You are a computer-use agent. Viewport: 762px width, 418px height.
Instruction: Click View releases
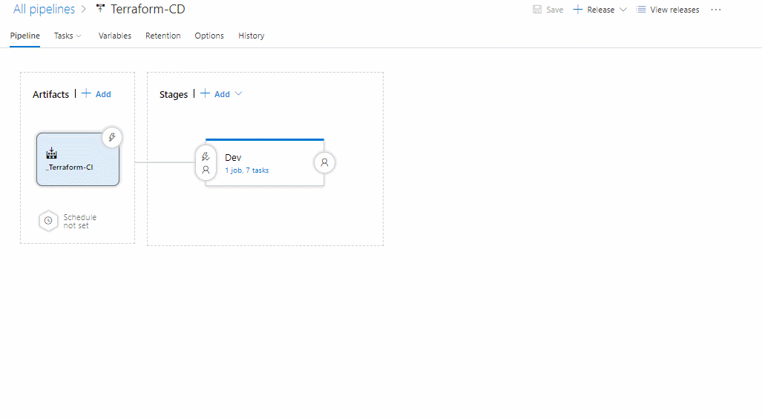[674, 10]
